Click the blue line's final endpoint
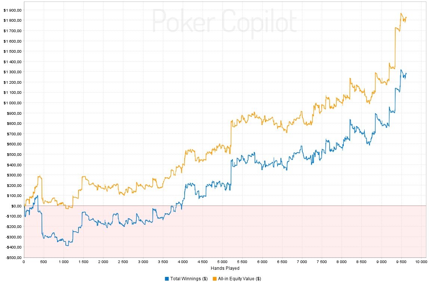Screen dimensions: 429x287 pyautogui.click(x=406, y=74)
